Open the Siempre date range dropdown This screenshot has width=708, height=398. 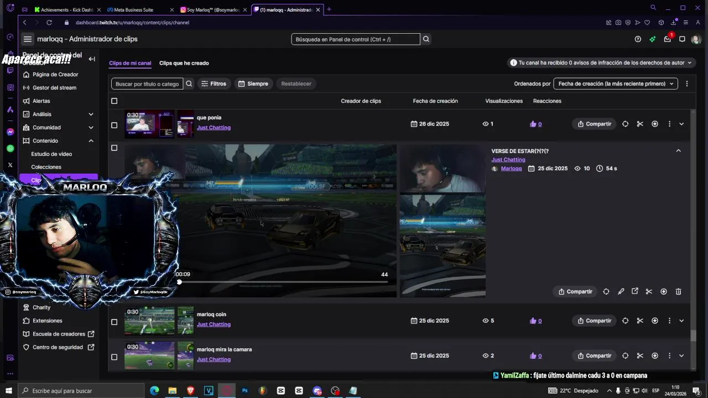[x=253, y=84]
